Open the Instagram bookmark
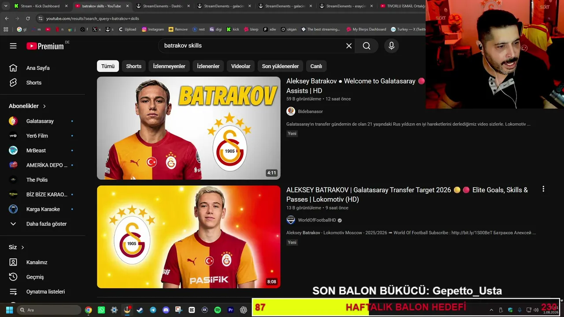 [x=153, y=29]
